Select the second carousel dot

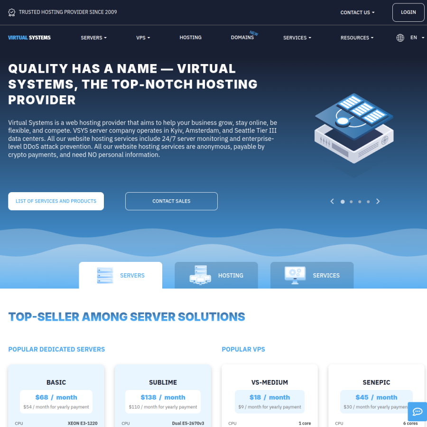point(351,202)
